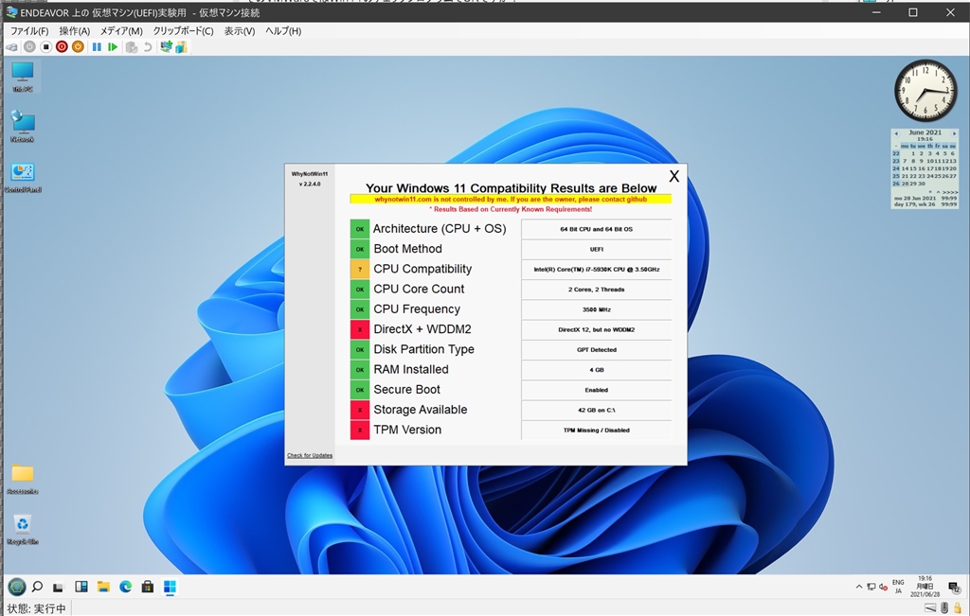Reset the VM with the green play icon
Image resolution: width=970 pixels, height=616 pixels.
point(113,47)
